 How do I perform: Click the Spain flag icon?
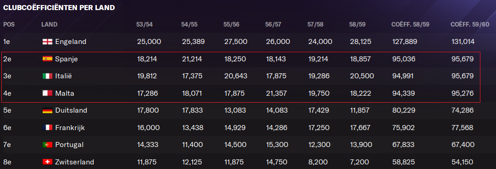coord(47,59)
